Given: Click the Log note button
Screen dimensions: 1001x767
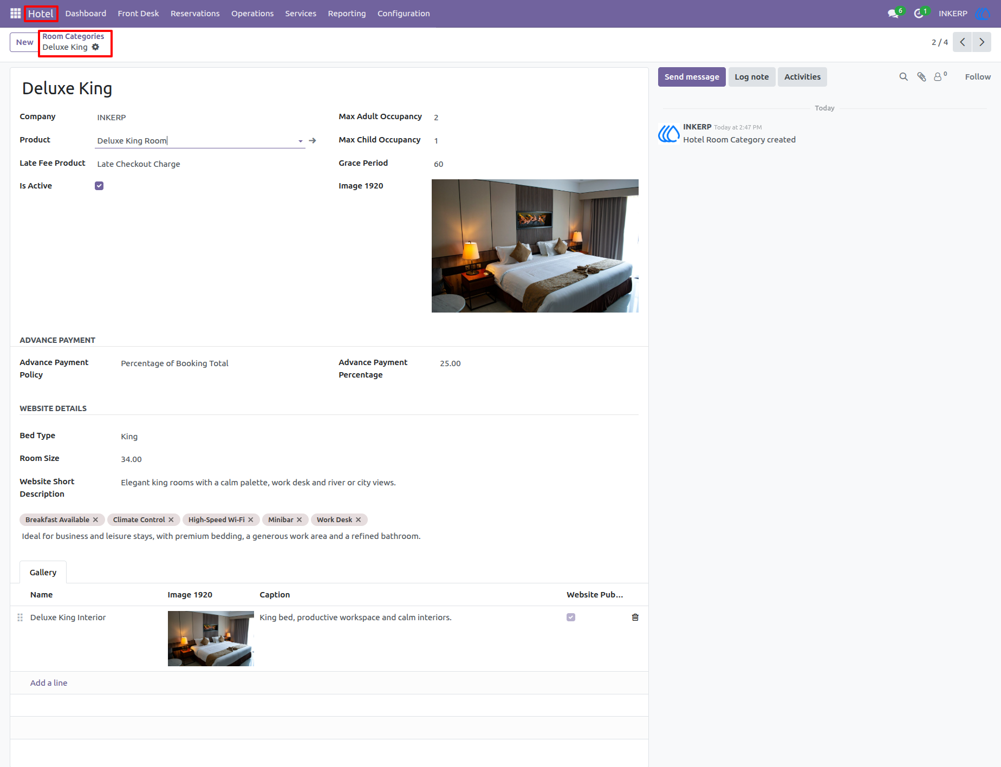Looking at the screenshot, I should pos(752,77).
